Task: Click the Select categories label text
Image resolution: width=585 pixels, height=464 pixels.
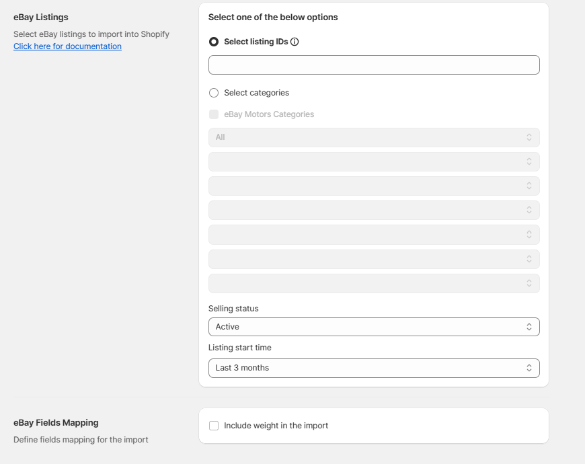Action: 256,93
